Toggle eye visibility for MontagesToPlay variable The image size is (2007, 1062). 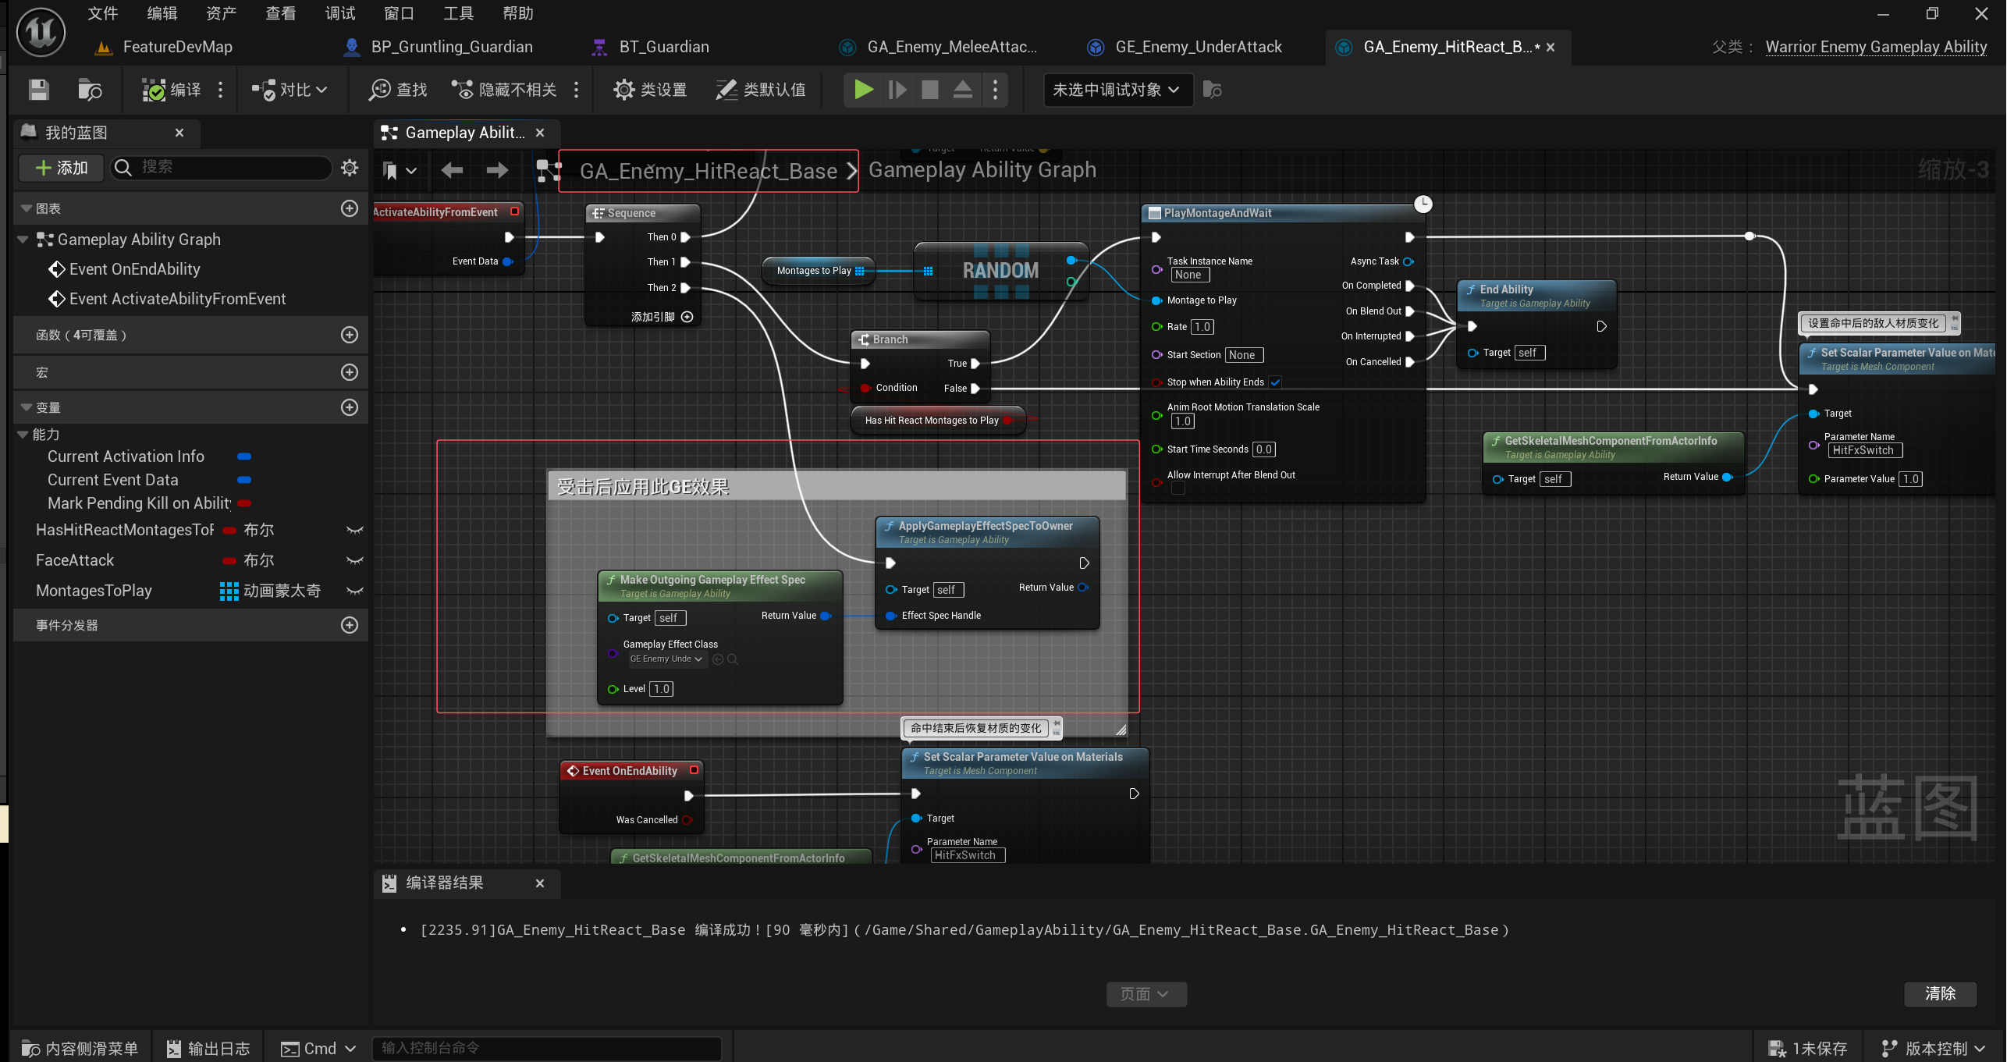[x=355, y=591]
